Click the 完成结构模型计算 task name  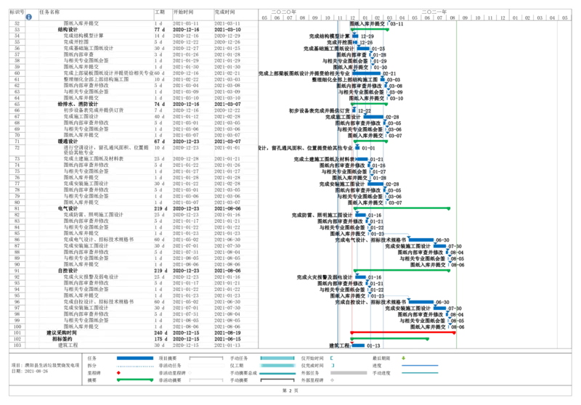84,36
